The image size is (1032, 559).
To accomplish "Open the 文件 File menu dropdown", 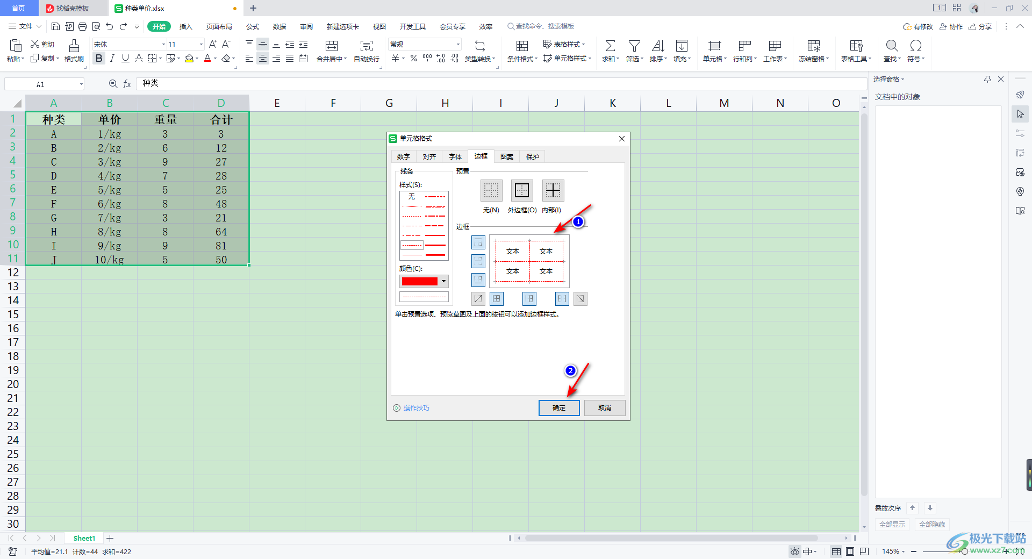I will pyautogui.click(x=25, y=26).
